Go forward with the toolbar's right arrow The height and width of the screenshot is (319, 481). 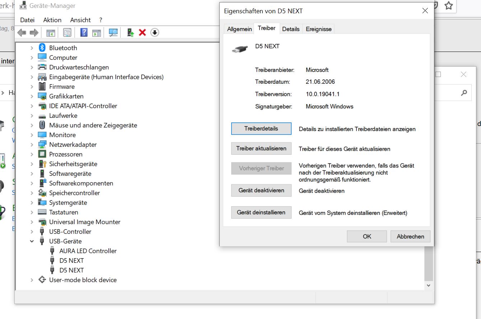(x=34, y=33)
